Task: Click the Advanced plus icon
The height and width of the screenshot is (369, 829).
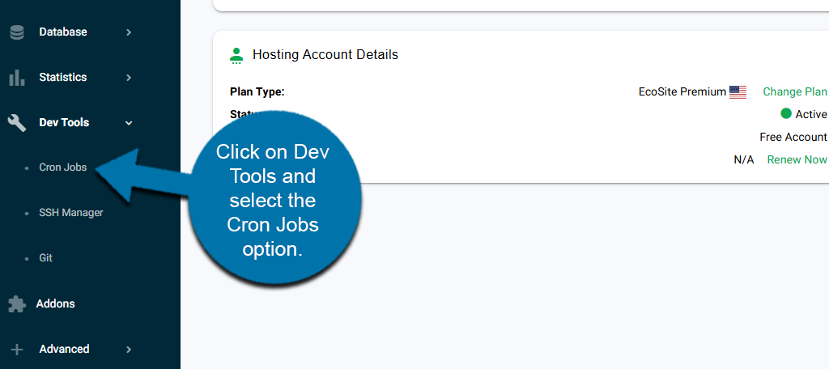Action: [x=16, y=350]
